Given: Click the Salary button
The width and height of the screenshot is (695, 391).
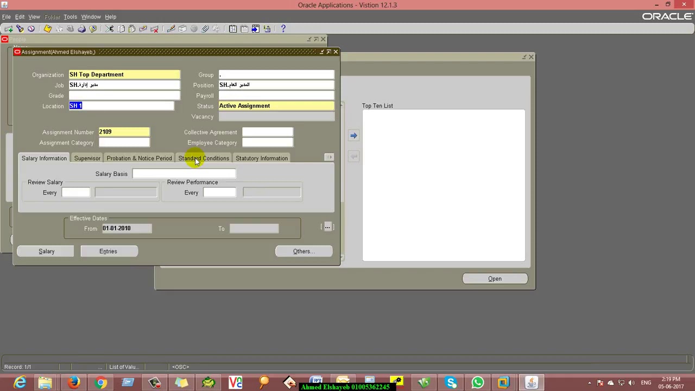Looking at the screenshot, I should click(x=46, y=251).
